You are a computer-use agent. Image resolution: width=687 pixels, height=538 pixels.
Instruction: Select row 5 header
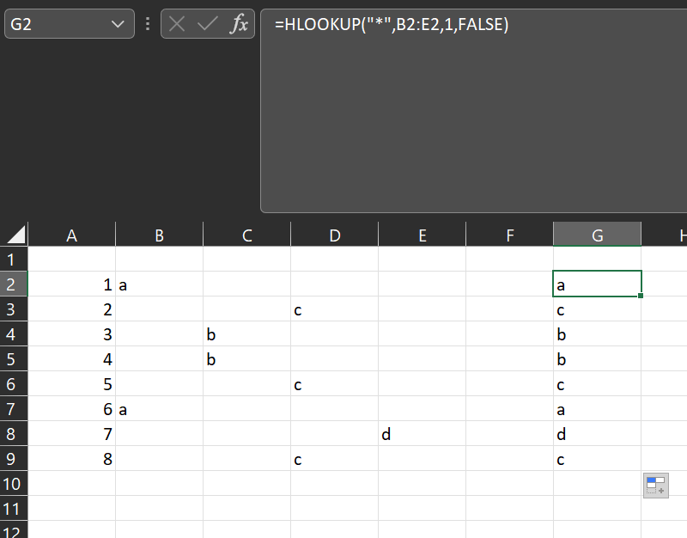coord(14,359)
